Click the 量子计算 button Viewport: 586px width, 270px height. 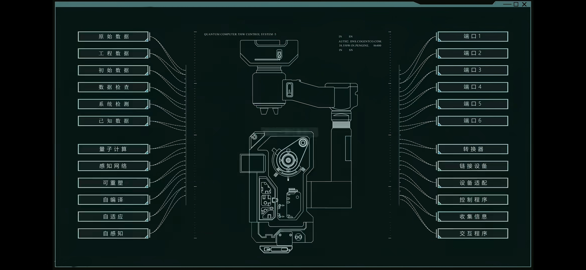[x=113, y=149]
